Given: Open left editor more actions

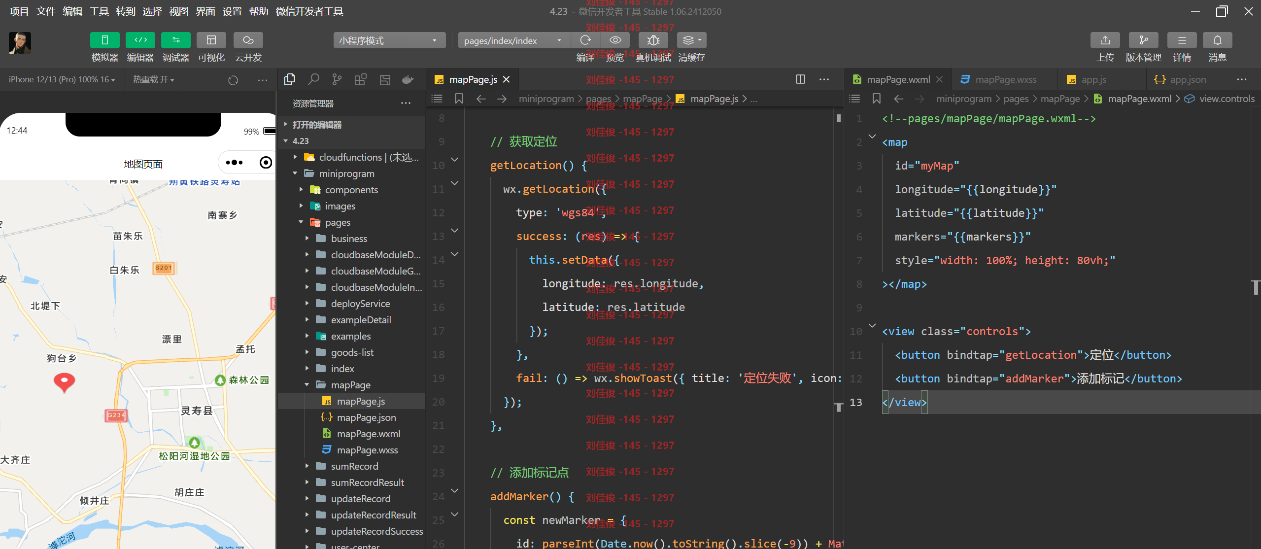Looking at the screenshot, I should (824, 79).
